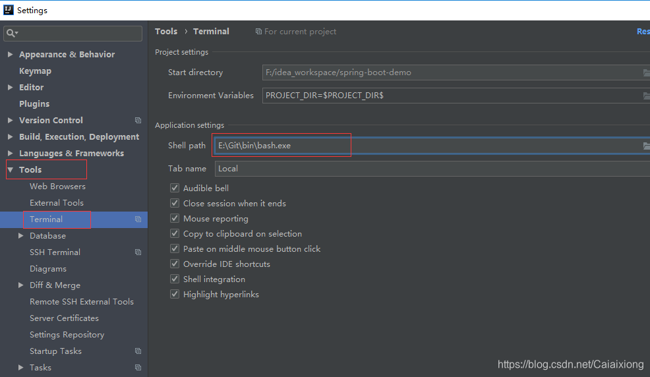Expand Database subsection arrow
650x377 pixels.
pyautogui.click(x=20, y=235)
